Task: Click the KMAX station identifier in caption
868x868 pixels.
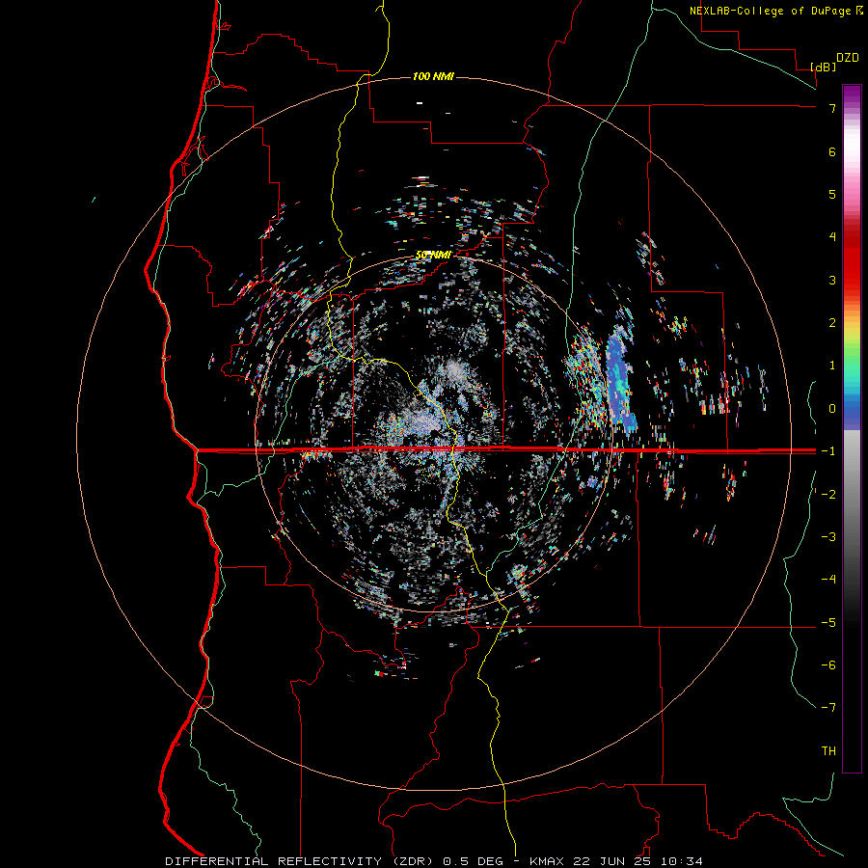Action: tap(546, 861)
